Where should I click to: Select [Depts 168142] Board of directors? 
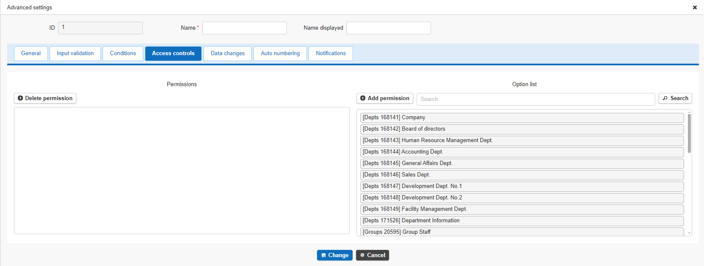coord(522,129)
